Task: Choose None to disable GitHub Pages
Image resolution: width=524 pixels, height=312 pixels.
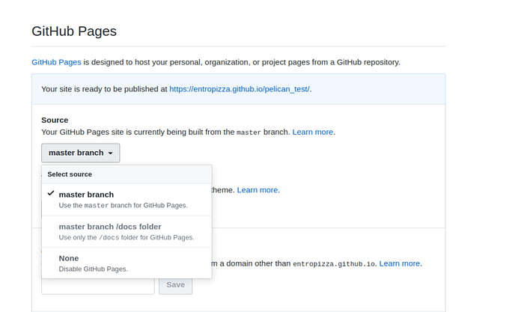Action: coord(69,258)
